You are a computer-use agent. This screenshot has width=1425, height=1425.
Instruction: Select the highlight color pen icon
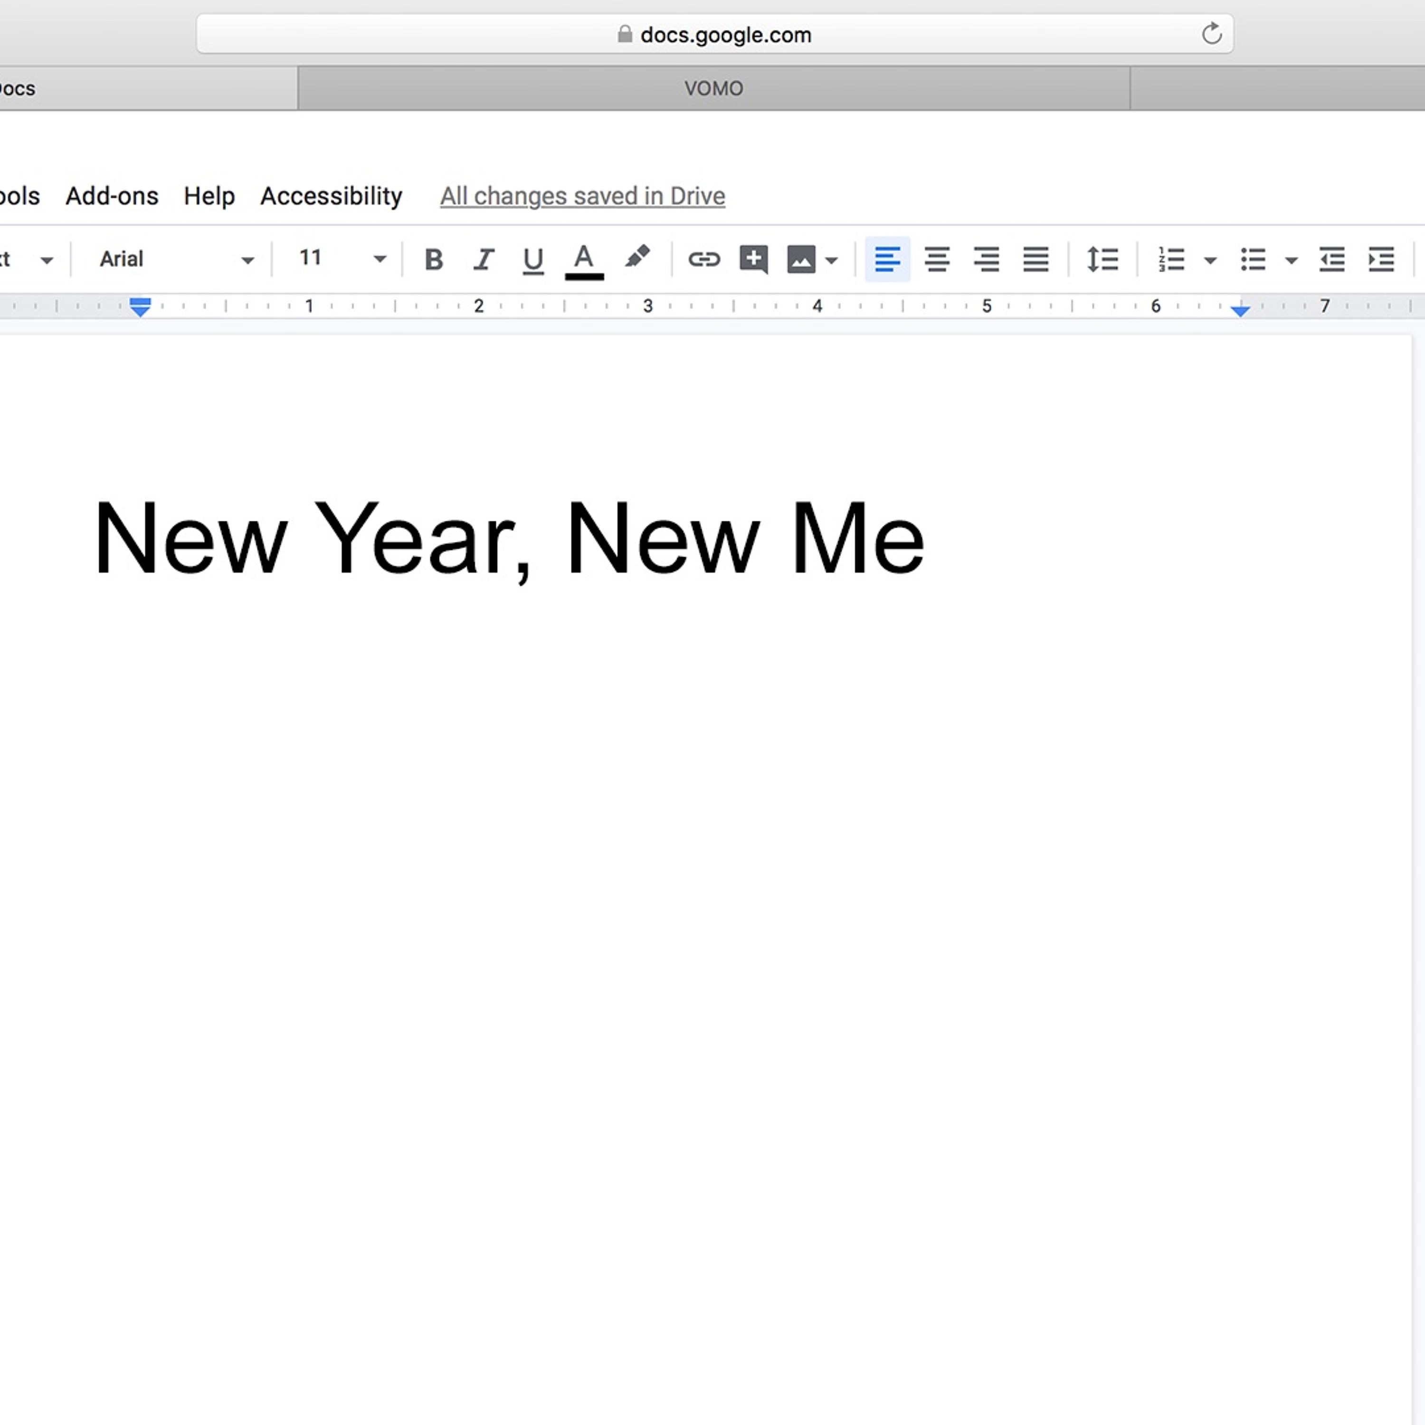click(636, 257)
